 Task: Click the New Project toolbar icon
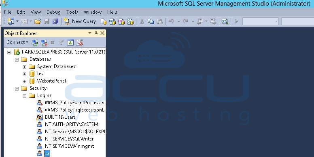point(11,21)
